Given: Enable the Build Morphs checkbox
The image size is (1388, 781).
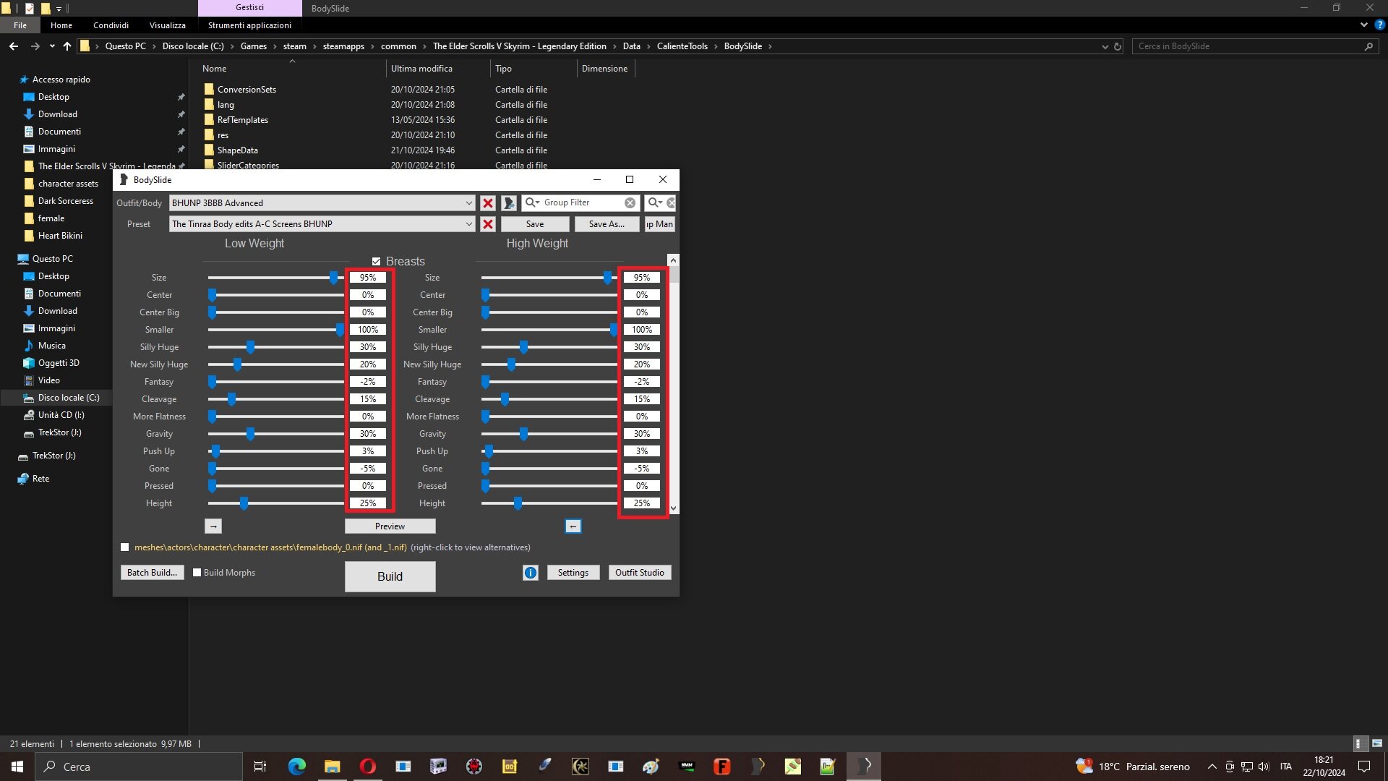Looking at the screenshot, I should pyautogui.click(x=197, y=573).
